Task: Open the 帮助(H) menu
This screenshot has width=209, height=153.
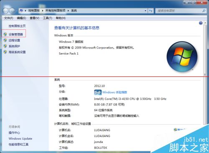Action: (61, 18)
